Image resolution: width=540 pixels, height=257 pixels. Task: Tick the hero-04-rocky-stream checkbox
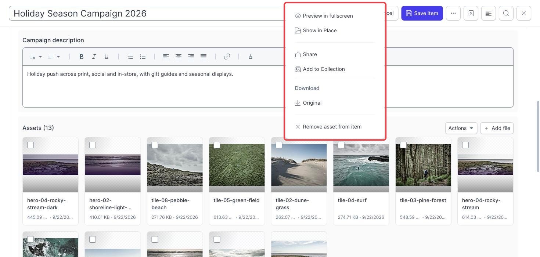coord(465,145)
